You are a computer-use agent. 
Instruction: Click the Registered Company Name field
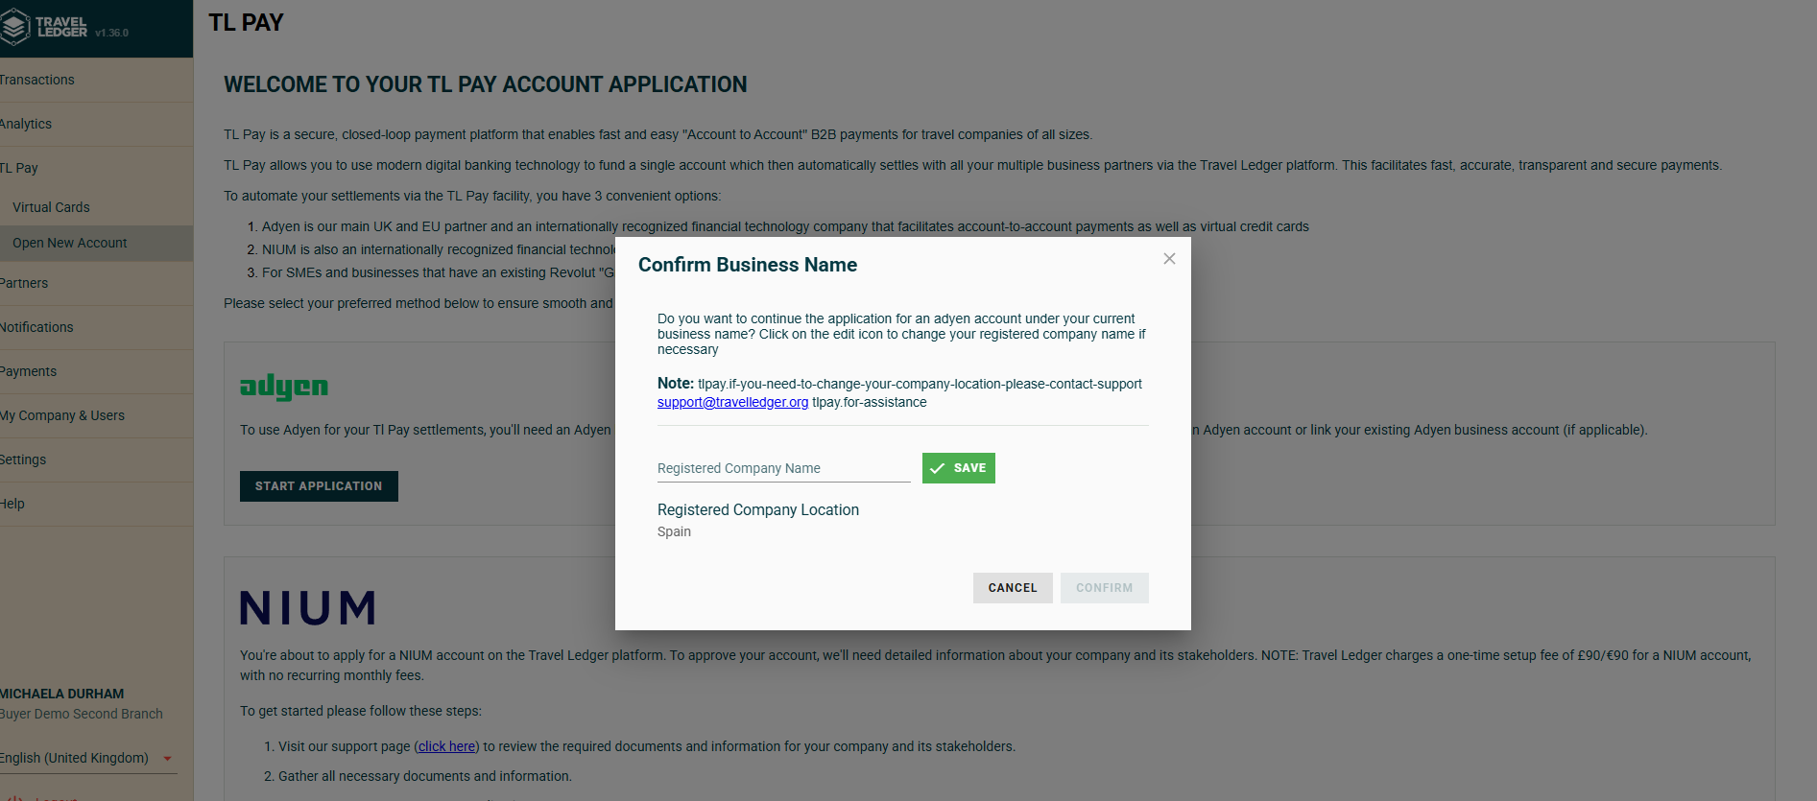tap(783, 468)
